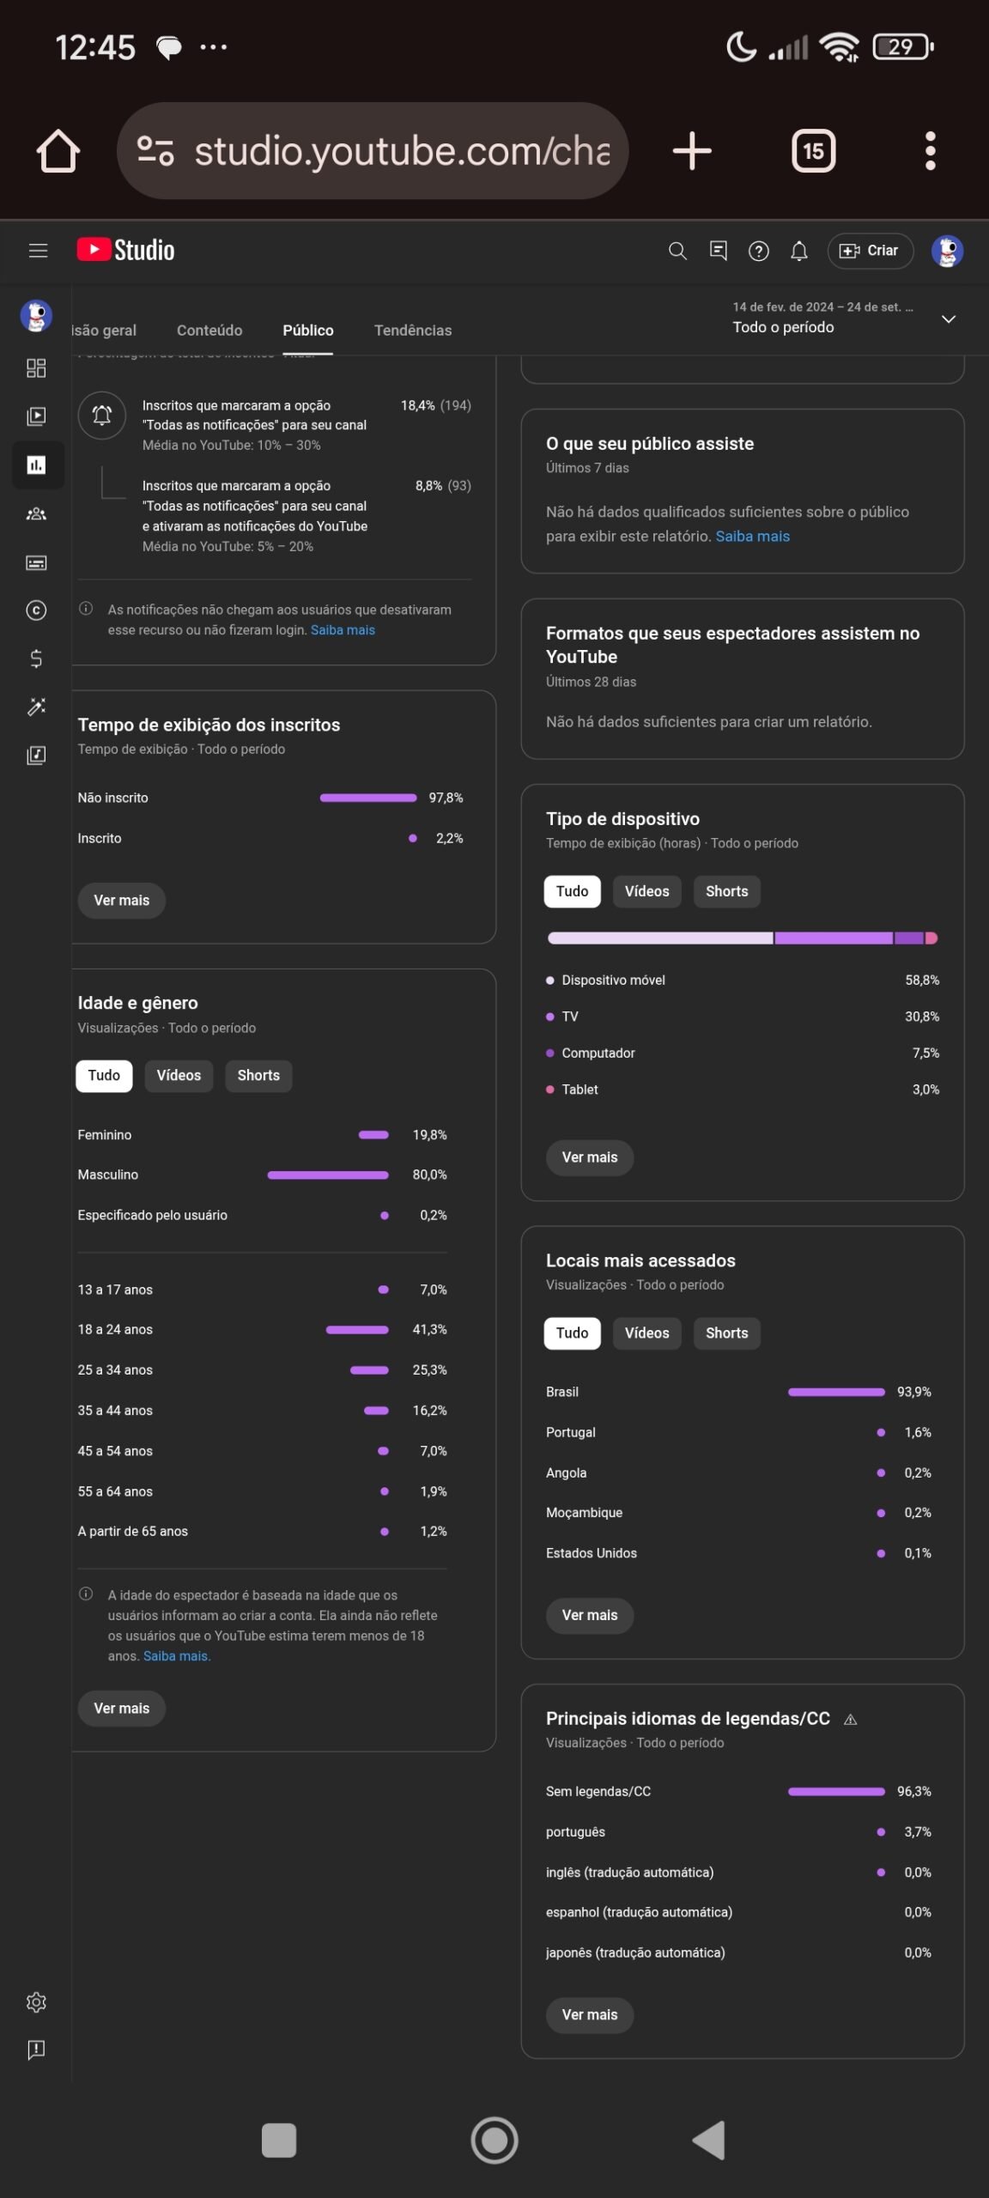The width and height of the screenshot is (989, 2198).
Task: Open the Dashboard grid icon in sidebar
Action: pyautogui.click(x=36, y=368)
